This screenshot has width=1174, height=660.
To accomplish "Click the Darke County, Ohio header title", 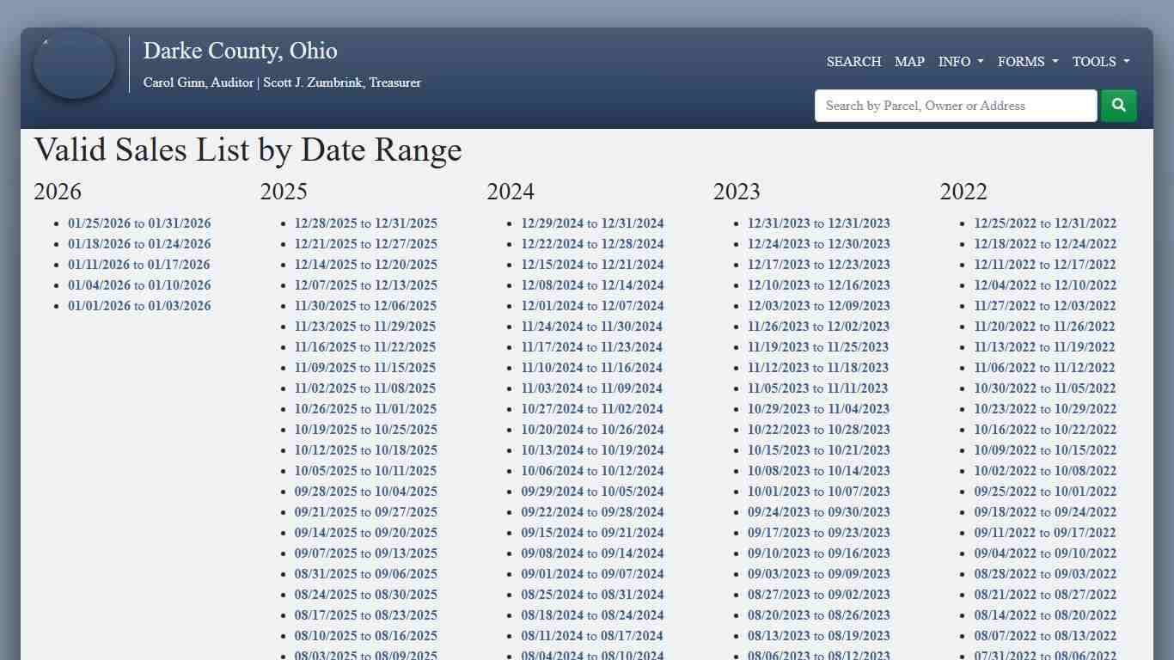I will click(240, 51).
